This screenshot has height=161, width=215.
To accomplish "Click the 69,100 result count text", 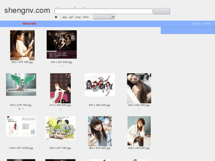I will (197, 24).
